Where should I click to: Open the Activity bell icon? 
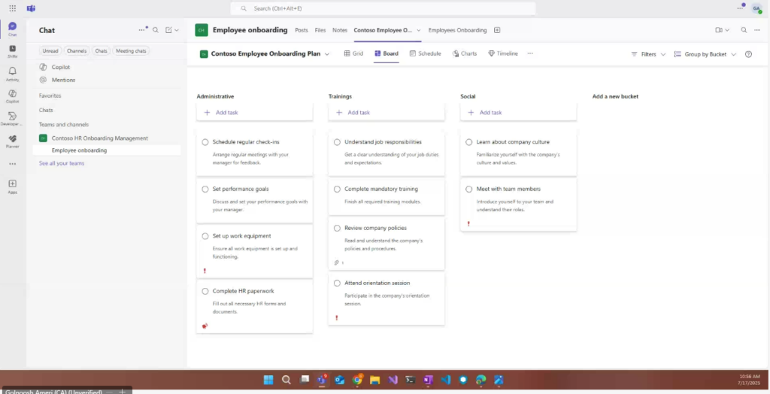point(12,74)
